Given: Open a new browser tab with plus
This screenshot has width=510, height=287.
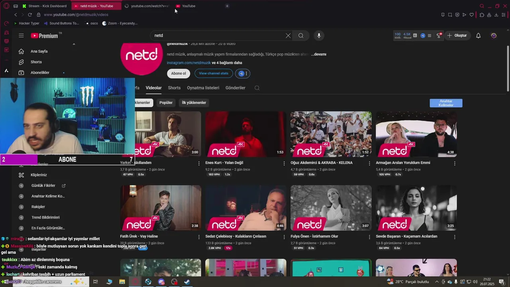Looking at the screenshot, I should (x=227, y=6).
